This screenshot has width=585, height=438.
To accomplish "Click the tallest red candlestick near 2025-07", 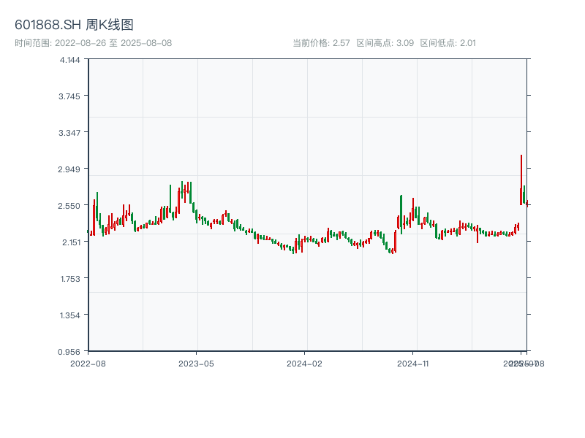I will click(521, 180).
